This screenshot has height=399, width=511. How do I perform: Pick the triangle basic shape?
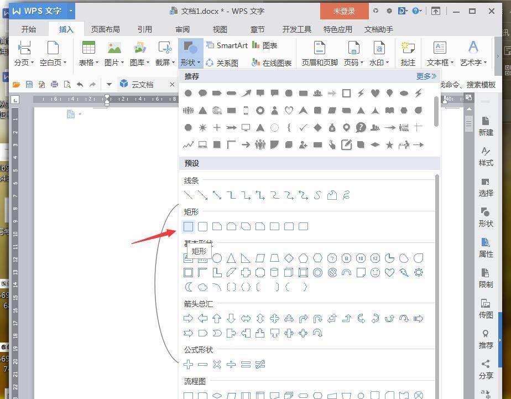click(x=231, y=258)
